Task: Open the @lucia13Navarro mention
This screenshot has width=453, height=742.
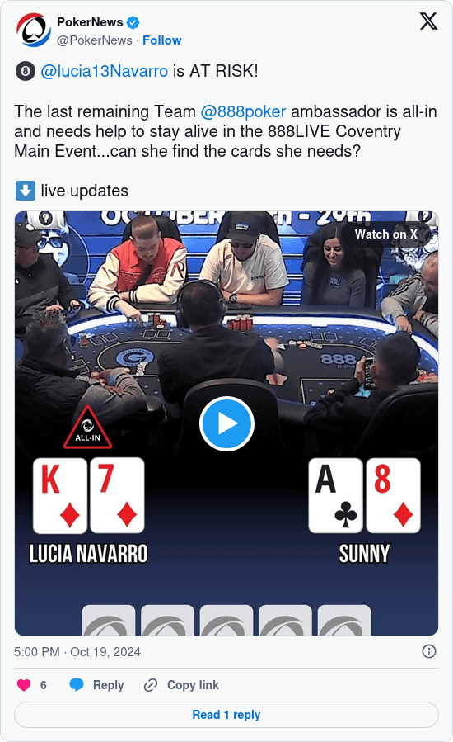Action: click(104, 71)
